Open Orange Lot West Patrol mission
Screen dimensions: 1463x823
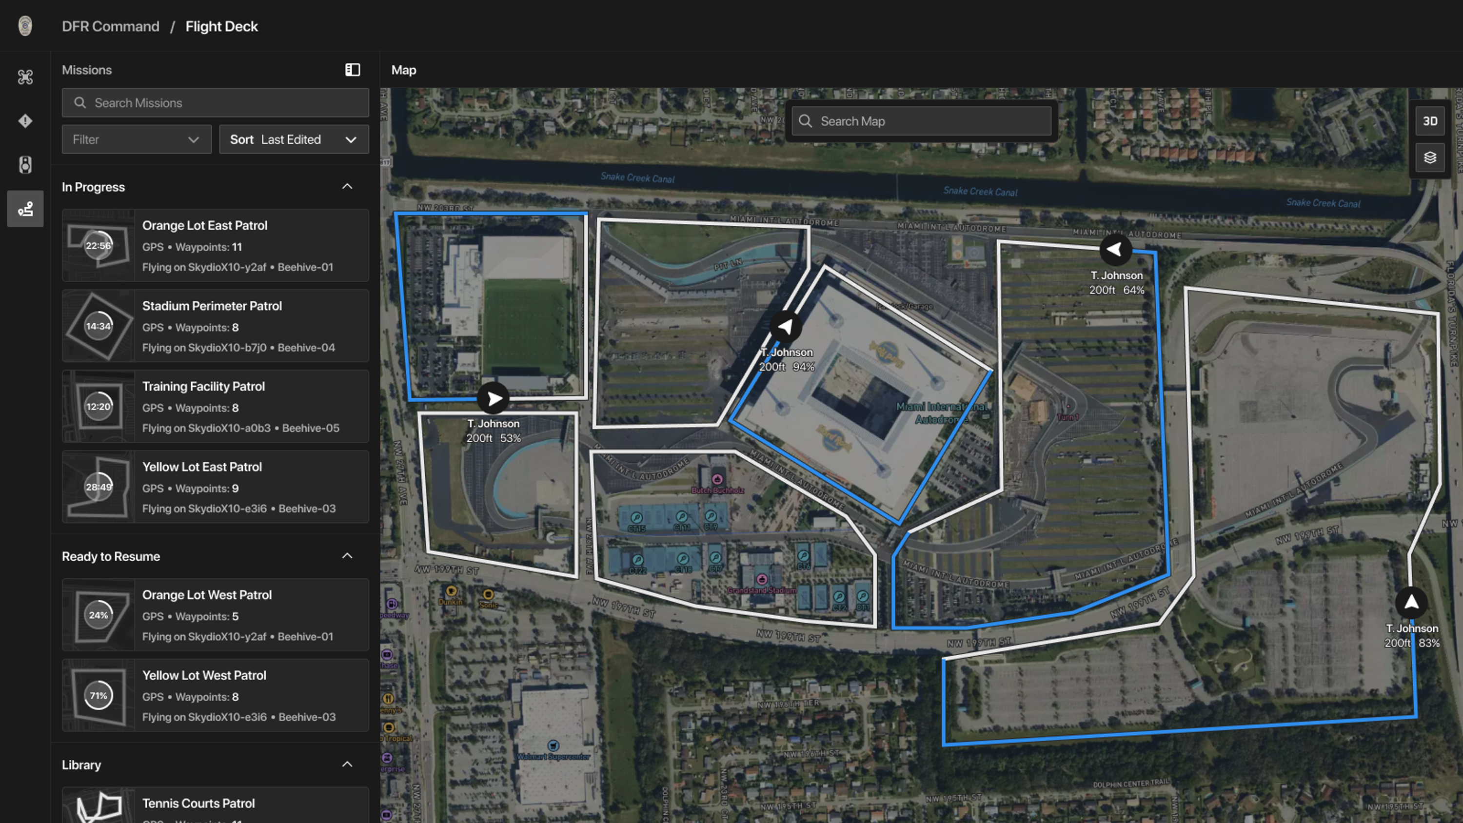point(215,614)
